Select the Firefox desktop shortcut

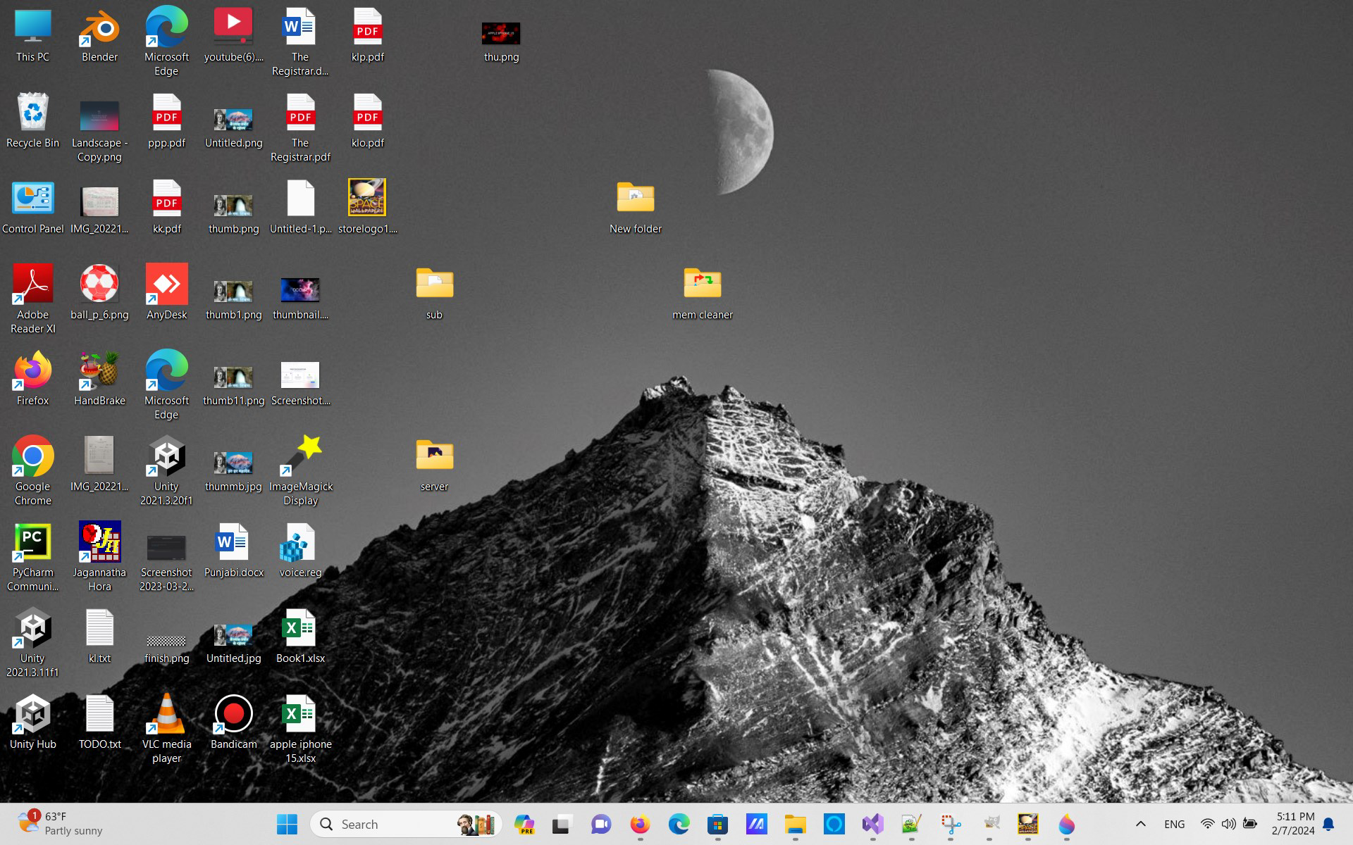tap(32, 379)
